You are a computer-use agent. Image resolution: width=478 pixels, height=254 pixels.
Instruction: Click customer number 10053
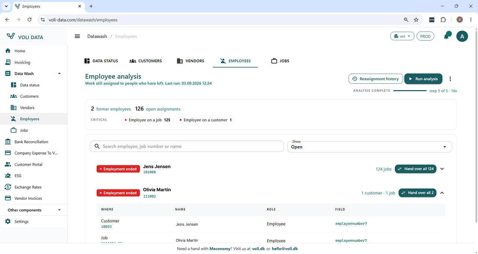point(106,227)
